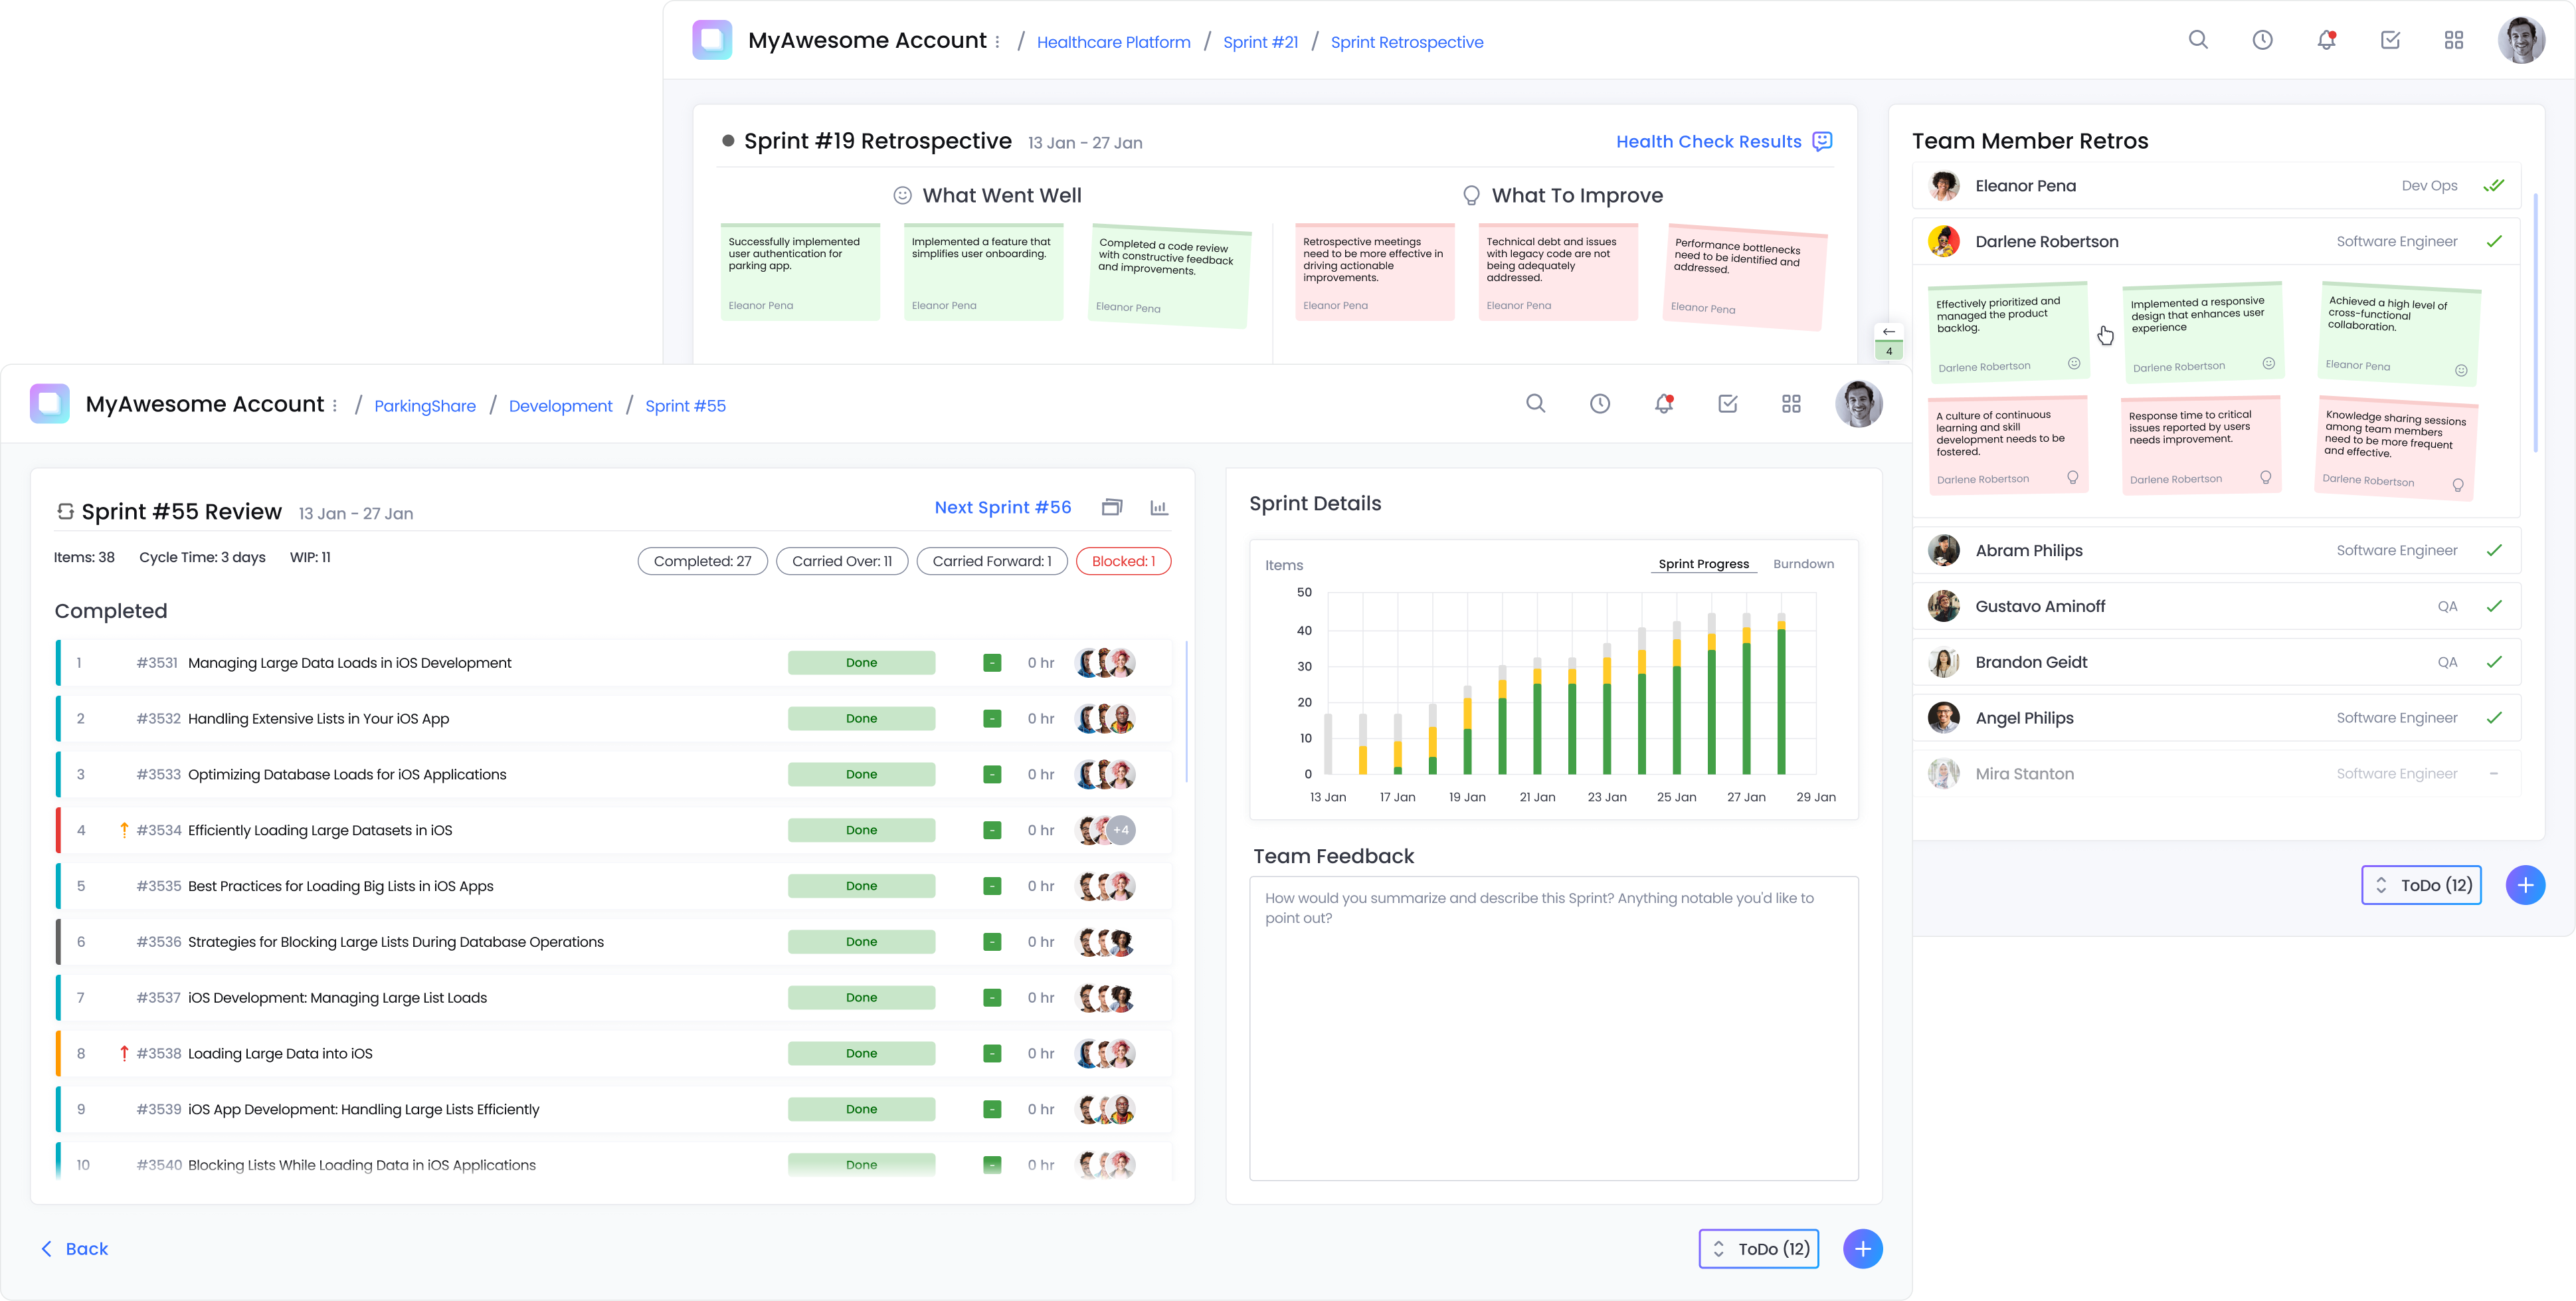Open notifications bell in Sprint #55 window
Screen dimensions: 2576x1301
(1663, 404)
